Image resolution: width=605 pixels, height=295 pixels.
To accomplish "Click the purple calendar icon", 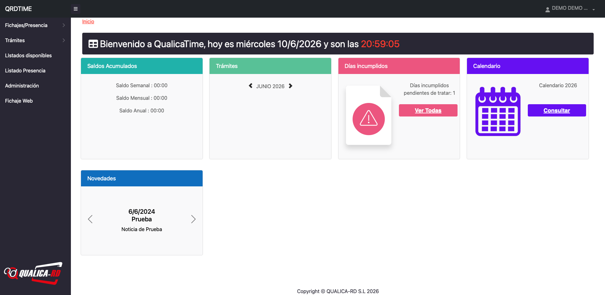I will click(x=498, y=111).
